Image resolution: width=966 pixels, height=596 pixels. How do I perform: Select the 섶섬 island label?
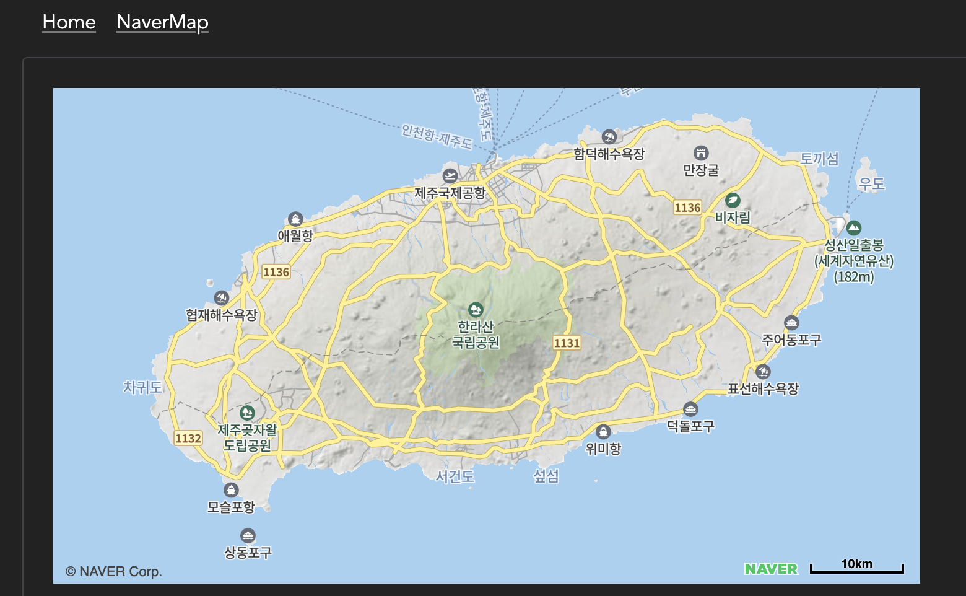click(546, 476)
